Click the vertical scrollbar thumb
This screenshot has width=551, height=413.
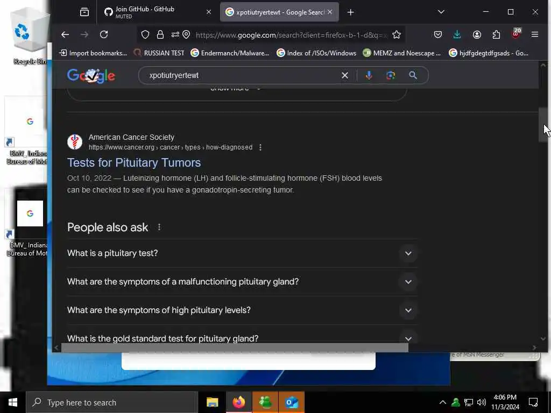543,124
